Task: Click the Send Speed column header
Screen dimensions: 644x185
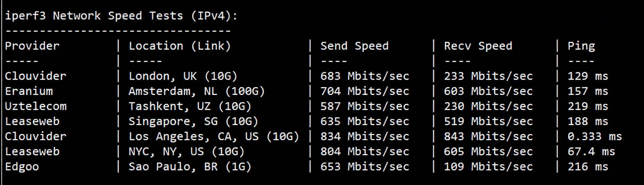Action: [354, 46]
